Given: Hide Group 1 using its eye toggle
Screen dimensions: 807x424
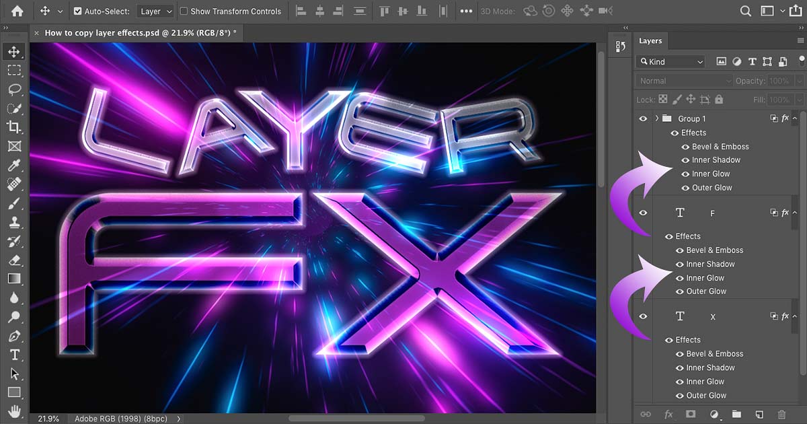Looking at the screenshot, I should point(642,118).
